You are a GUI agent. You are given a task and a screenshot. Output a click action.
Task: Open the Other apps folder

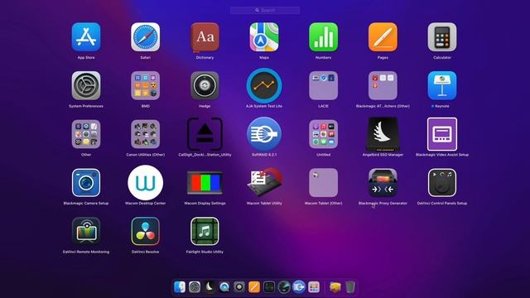[86, 134]
